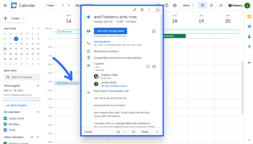Switch to calendar view icon

[x=202, y=5]
